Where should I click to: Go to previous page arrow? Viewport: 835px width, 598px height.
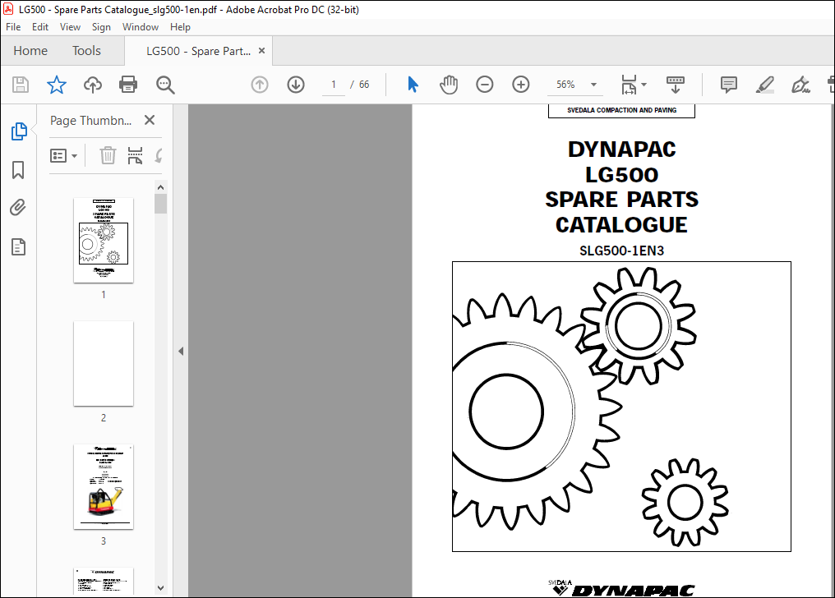pos(260,85)
